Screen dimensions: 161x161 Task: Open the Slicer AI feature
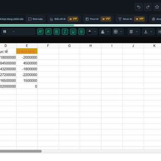click(125, 19)
